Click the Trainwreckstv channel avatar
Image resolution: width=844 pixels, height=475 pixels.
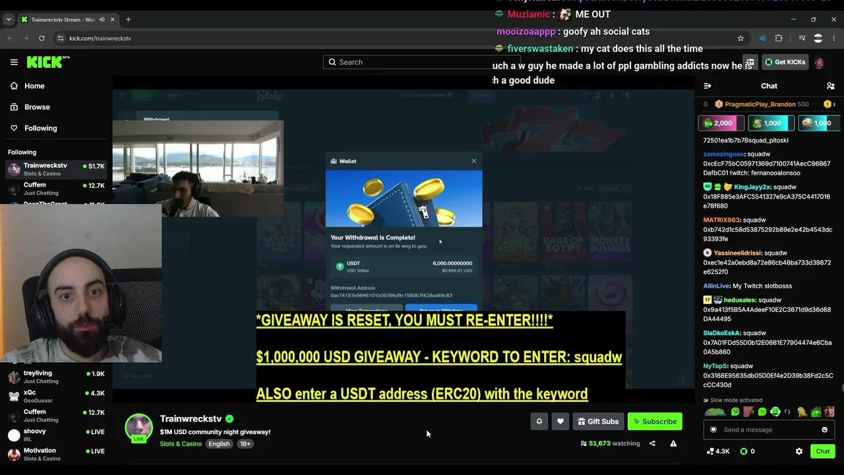point(139,427)
